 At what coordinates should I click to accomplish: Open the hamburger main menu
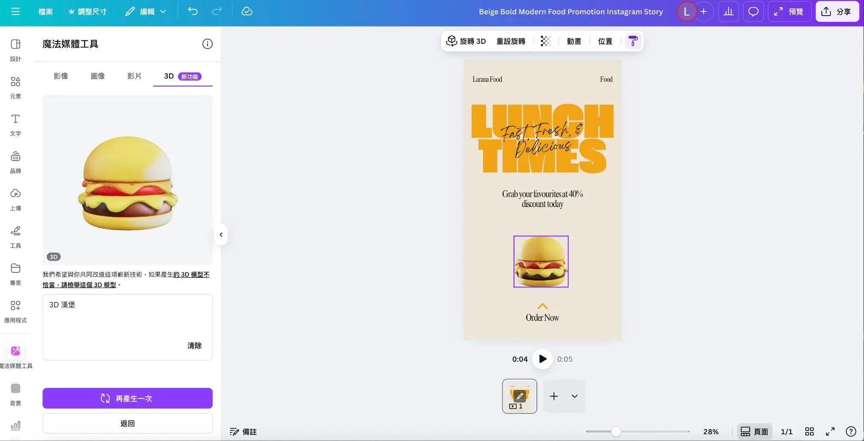tap(16, 11)
